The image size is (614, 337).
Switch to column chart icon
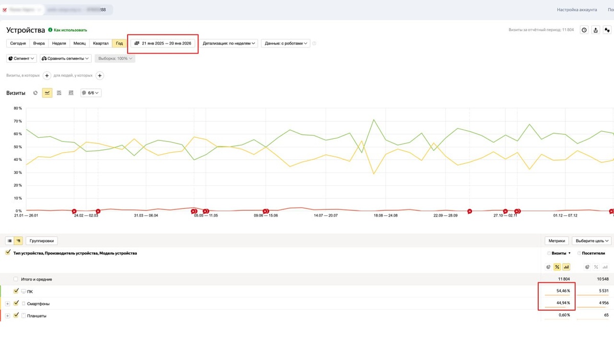71,93
